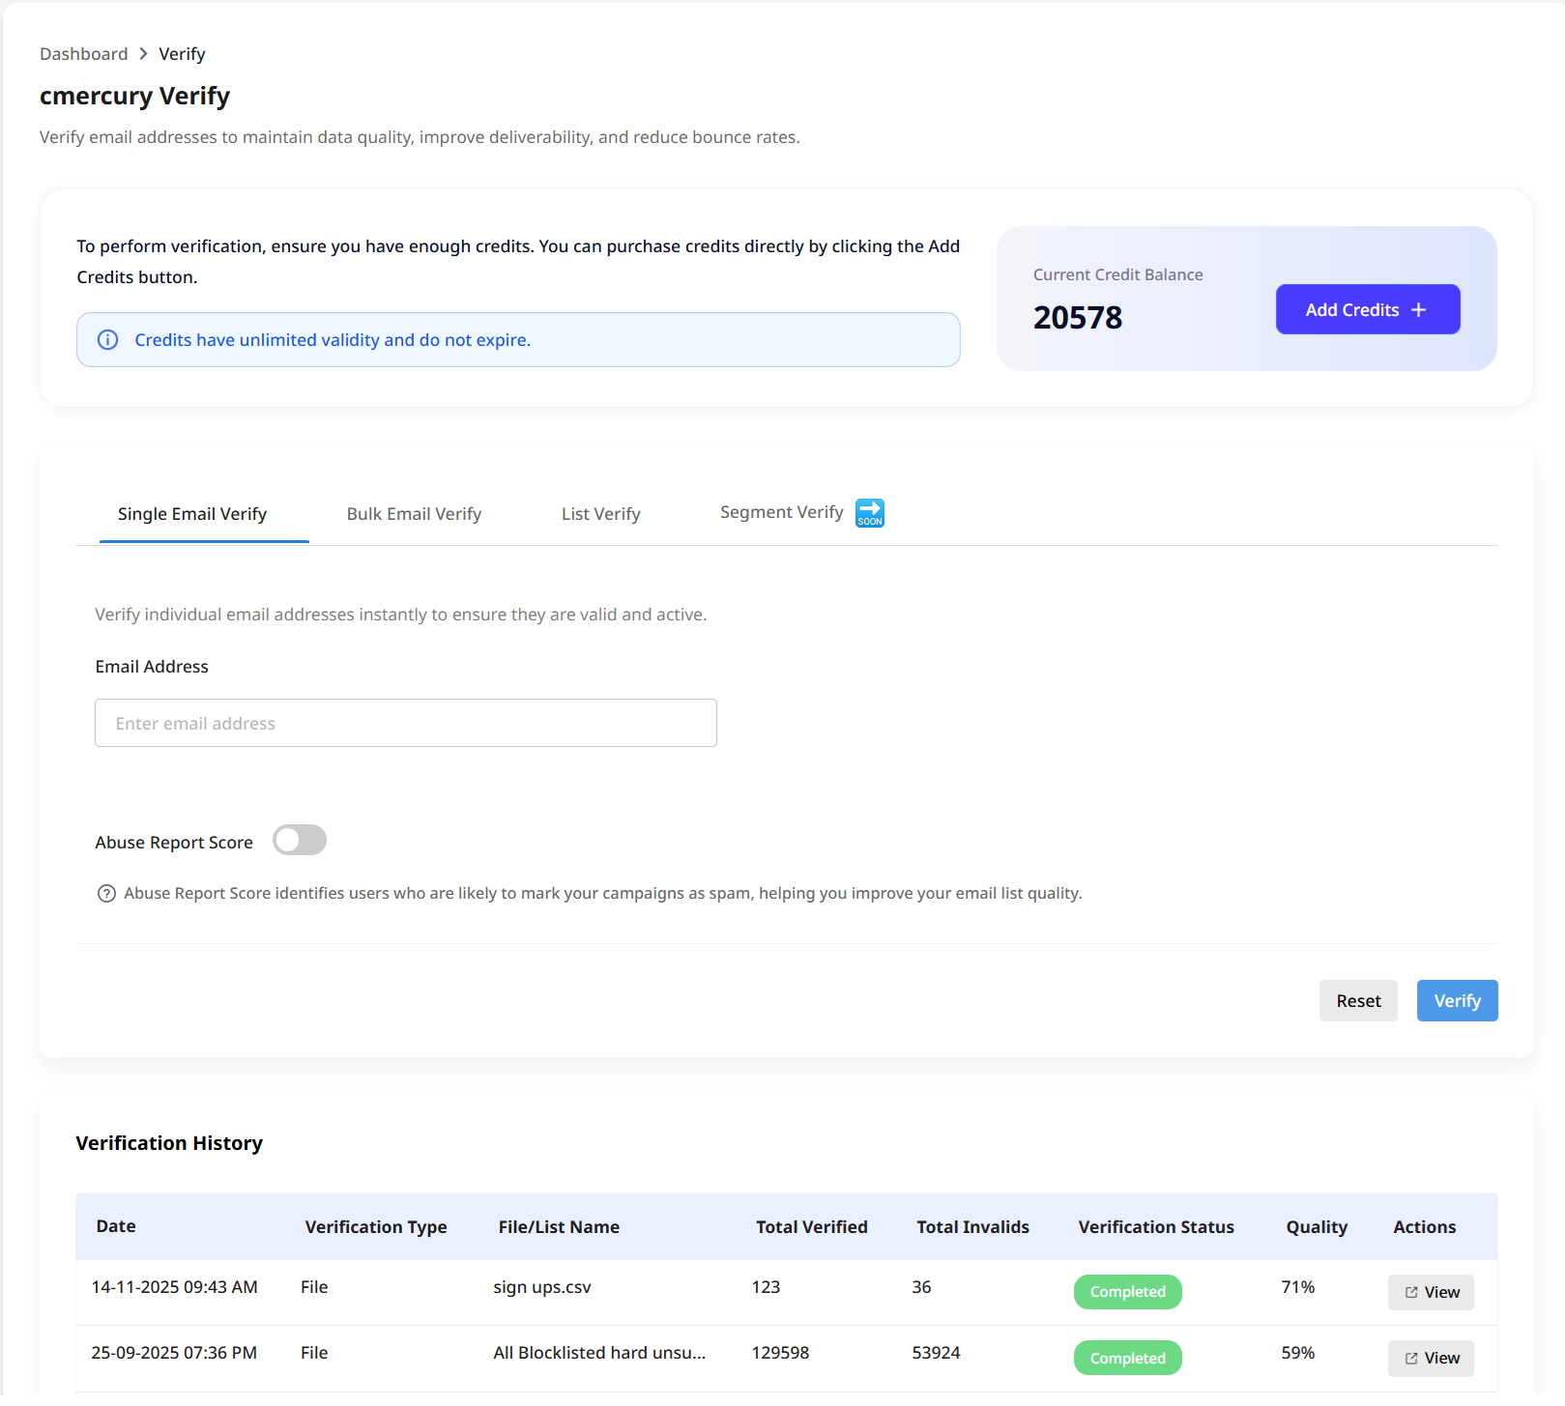This screenshot has height=1406, width=1565.
Task: Click Completed status for sign ups.csv
Action: (x=1127, y=1292)
